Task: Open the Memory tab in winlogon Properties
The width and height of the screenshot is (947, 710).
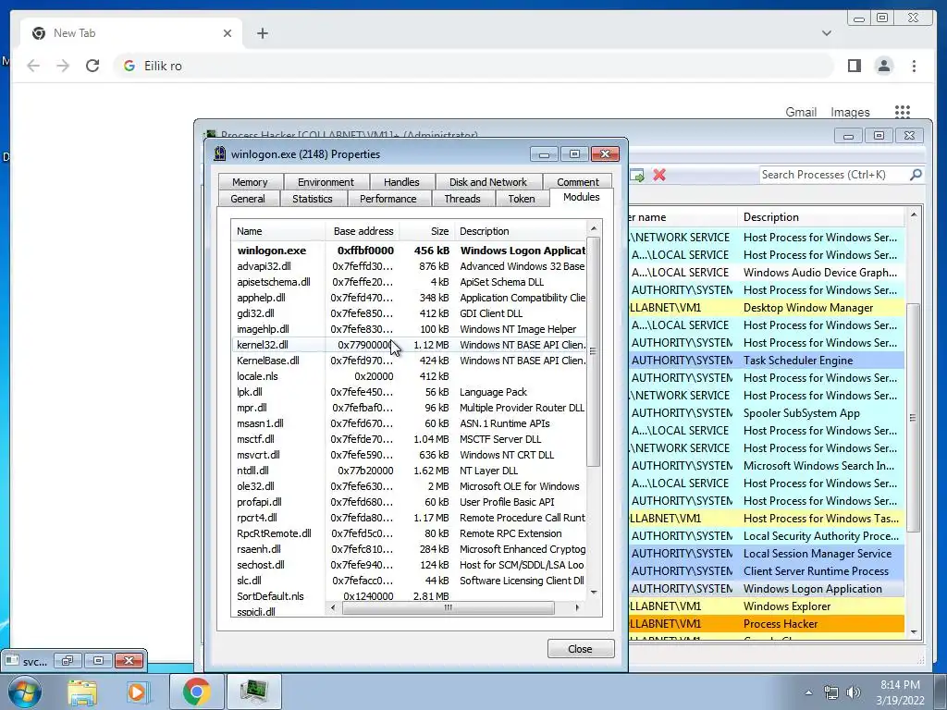Action: 250,182
